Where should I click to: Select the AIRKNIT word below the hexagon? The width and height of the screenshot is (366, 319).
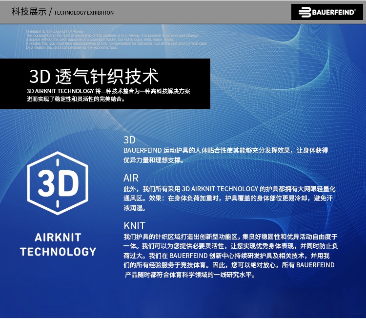coord(58,238)
